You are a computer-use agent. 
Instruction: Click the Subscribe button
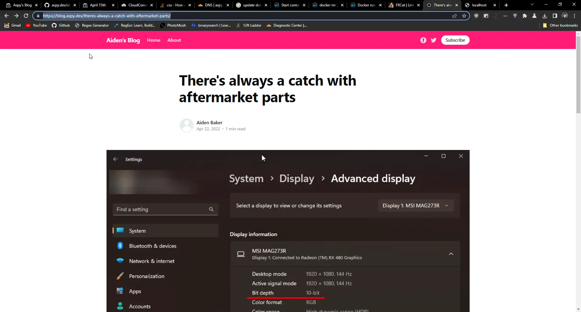455,40
